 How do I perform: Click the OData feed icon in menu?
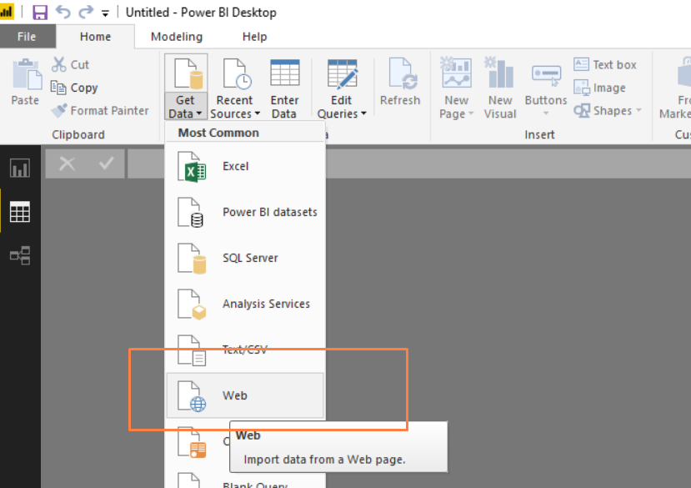pyautogui.click(x=192, y=443)
